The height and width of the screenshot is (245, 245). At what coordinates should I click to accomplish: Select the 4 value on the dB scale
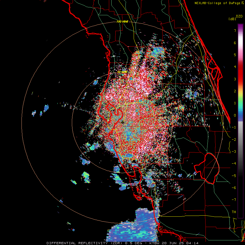click(x=235, y=67)
